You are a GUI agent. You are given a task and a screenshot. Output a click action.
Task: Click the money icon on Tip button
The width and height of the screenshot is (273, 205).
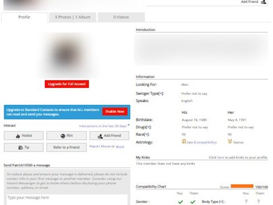point(20,147)
